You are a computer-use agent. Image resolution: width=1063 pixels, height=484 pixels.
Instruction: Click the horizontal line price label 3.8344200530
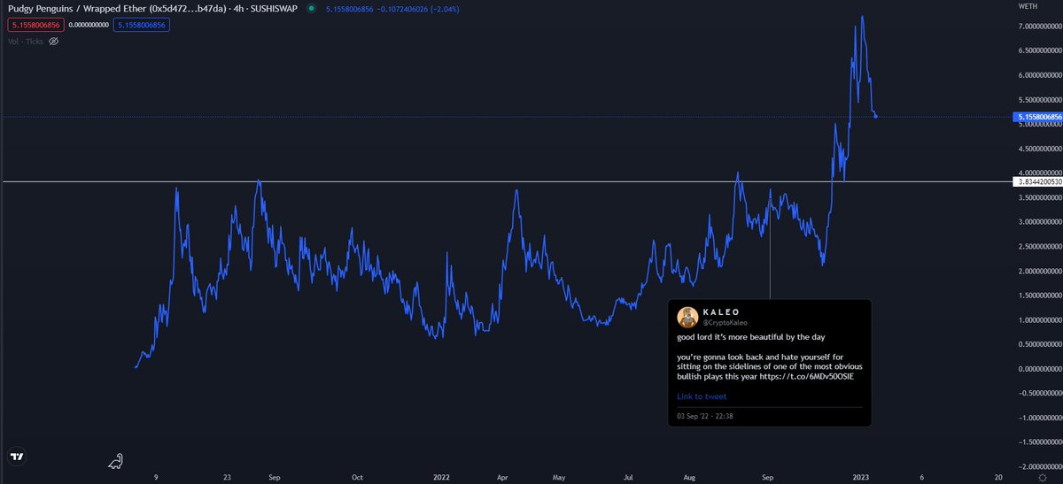tap(1037, 181)
